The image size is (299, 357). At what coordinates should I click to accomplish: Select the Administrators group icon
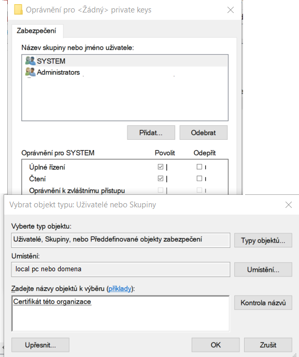tap(30, 72)
